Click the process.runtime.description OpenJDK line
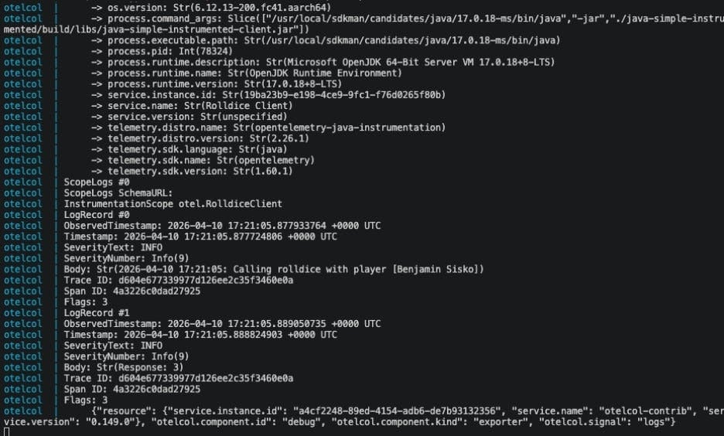 (x=330, y=62)
